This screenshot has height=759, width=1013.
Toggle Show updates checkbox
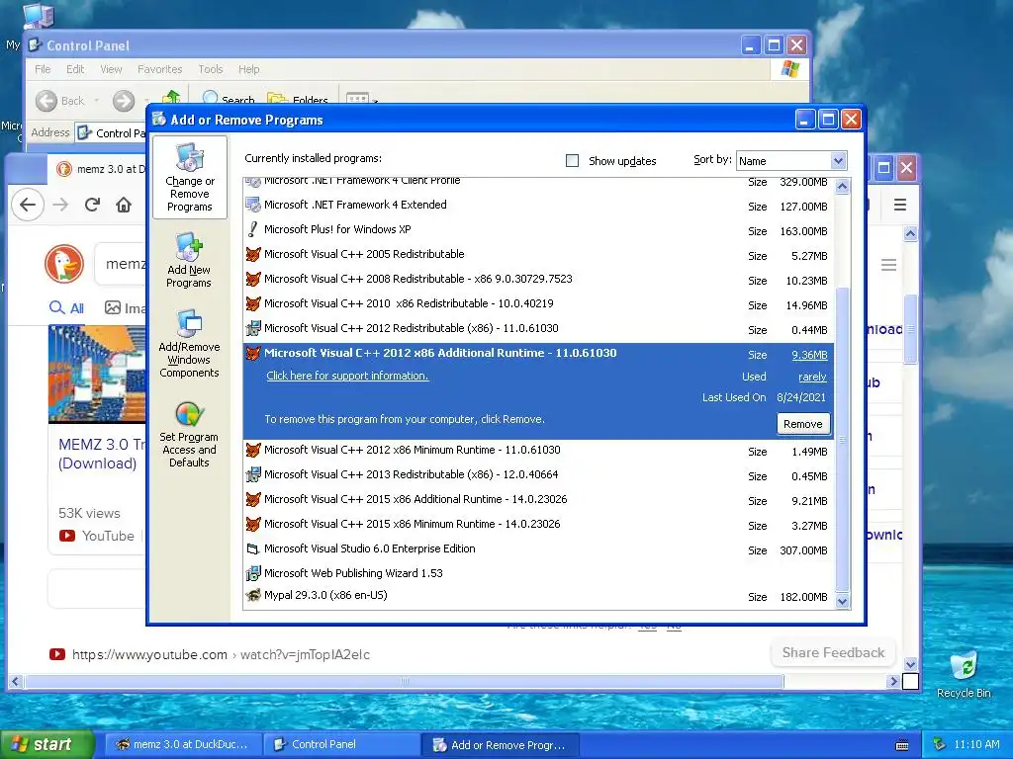pos(573,161)
